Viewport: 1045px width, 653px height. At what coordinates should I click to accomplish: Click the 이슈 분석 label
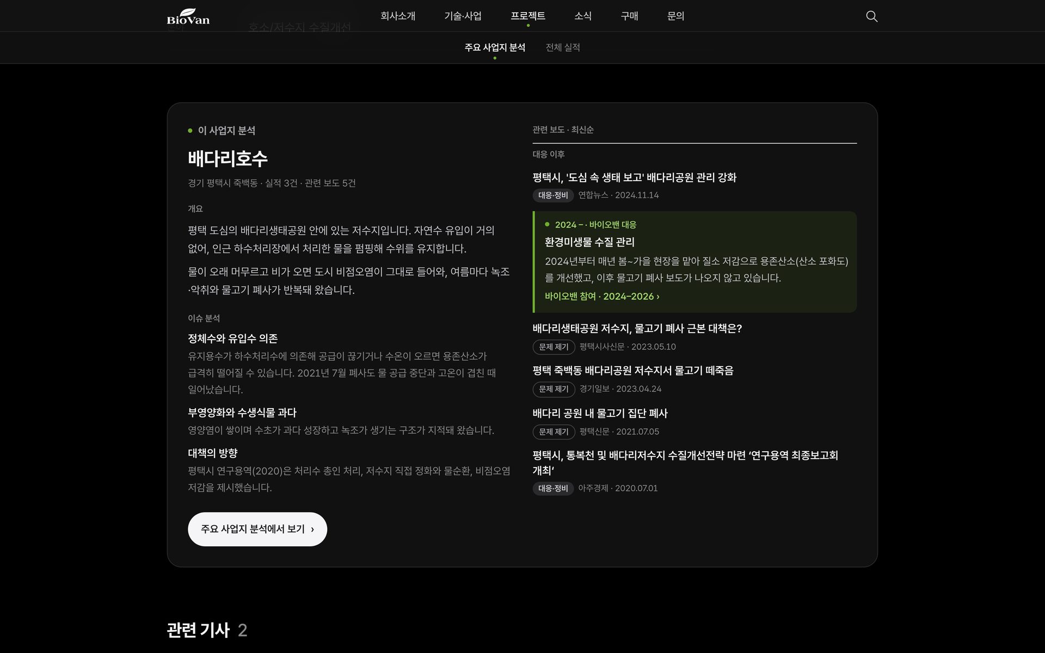[204, 318]
